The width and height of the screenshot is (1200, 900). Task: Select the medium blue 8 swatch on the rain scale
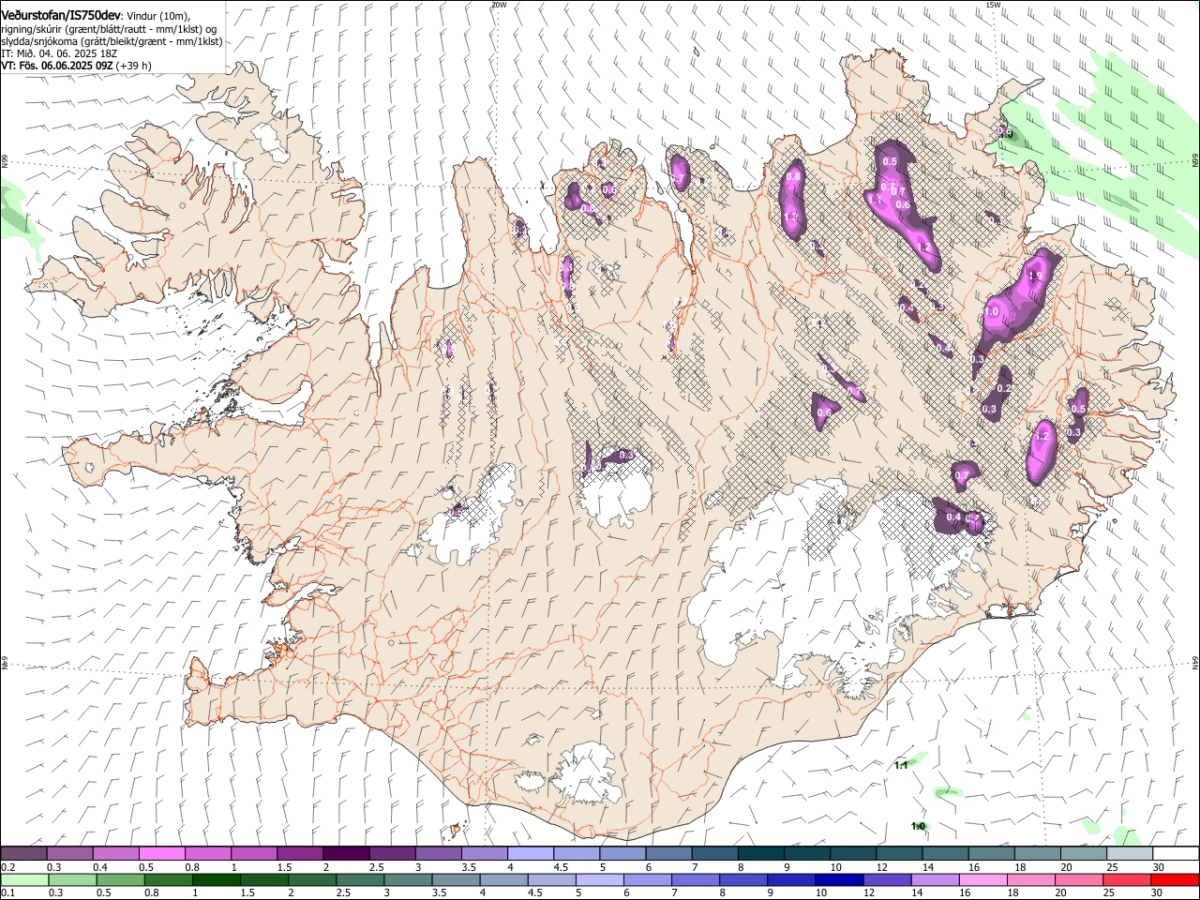(x=743, y=879)
